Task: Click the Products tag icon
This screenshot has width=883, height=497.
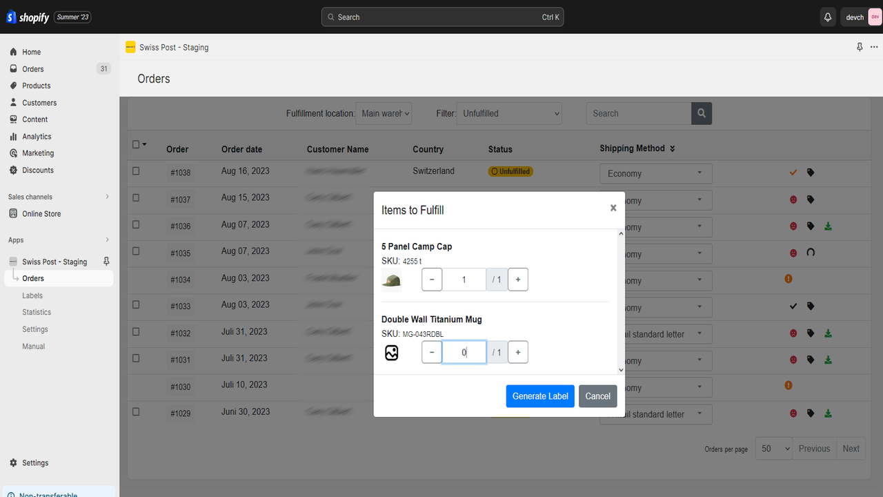Action: [13, 86]
